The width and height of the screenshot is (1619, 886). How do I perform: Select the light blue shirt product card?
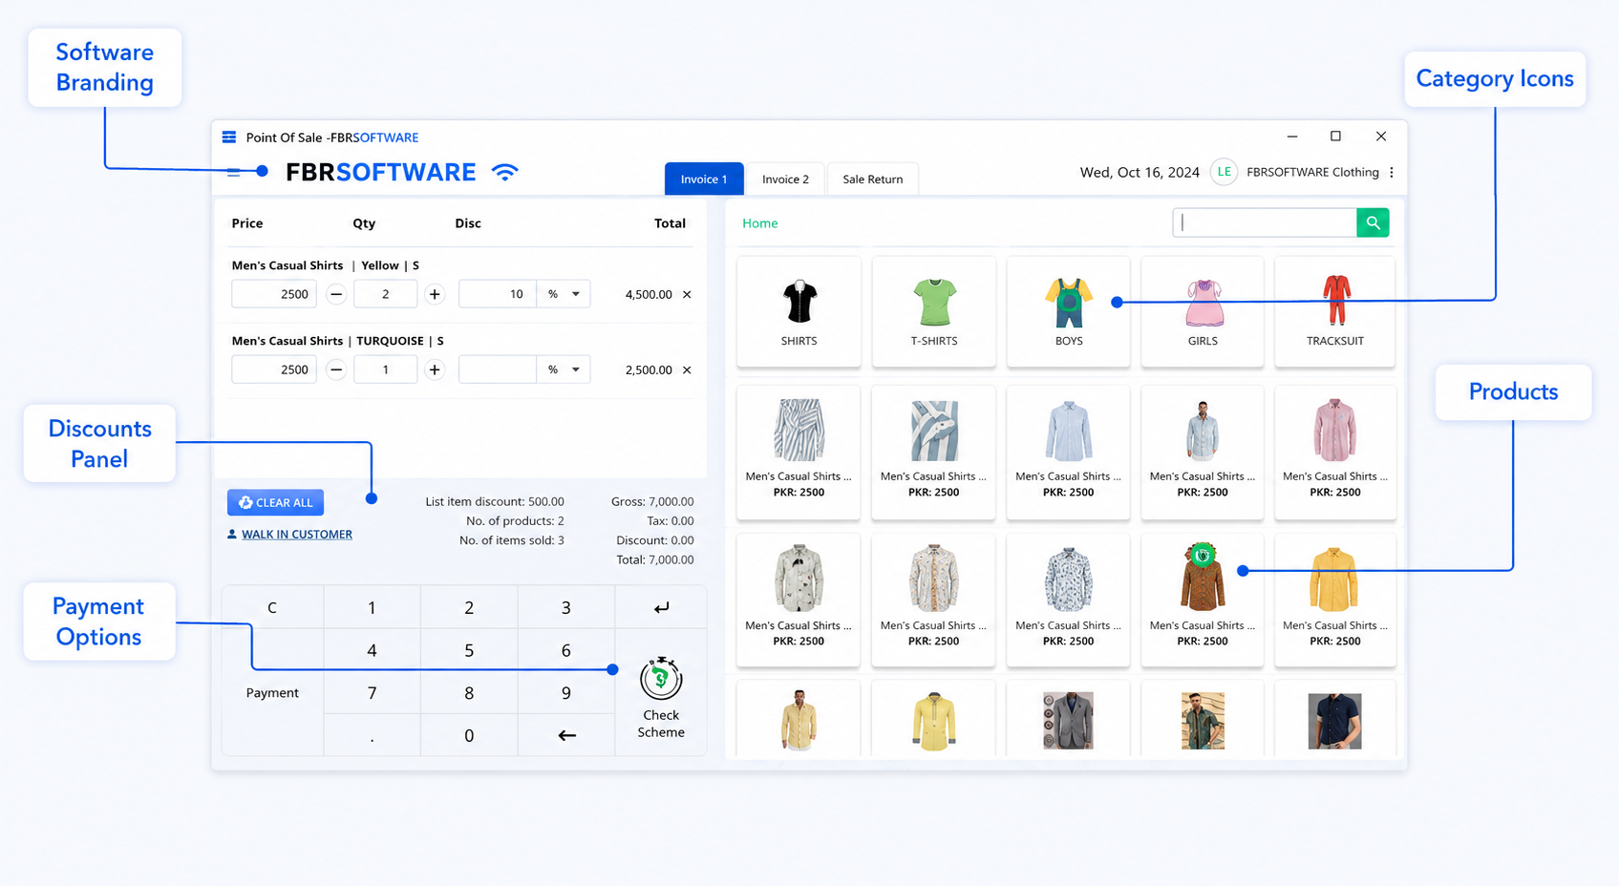[1068, 453]
